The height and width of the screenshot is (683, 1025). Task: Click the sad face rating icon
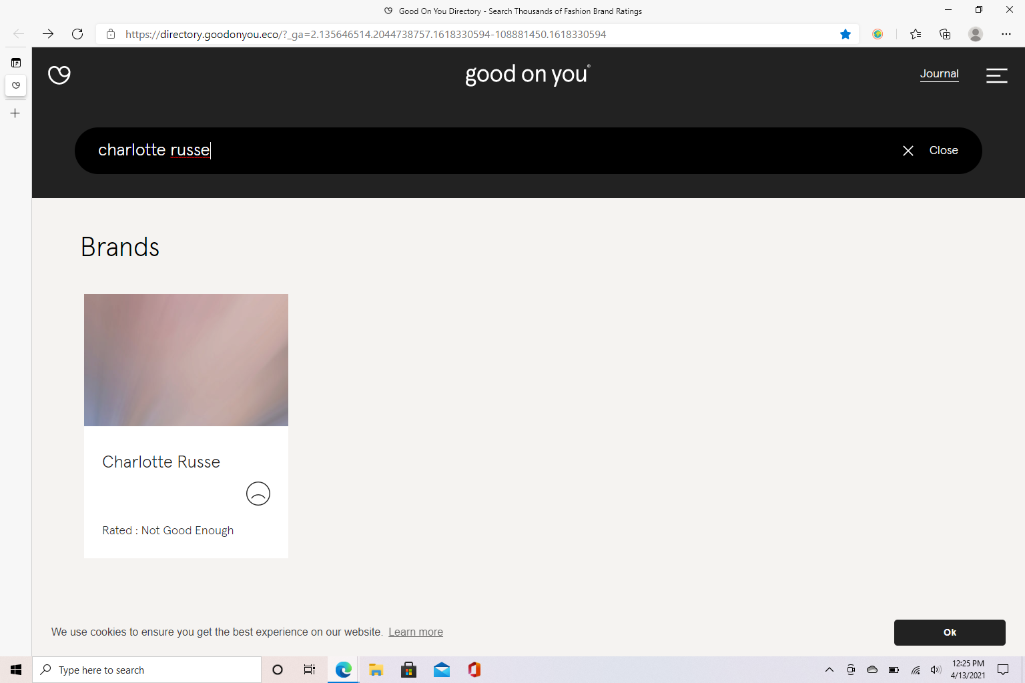[258, 494]
